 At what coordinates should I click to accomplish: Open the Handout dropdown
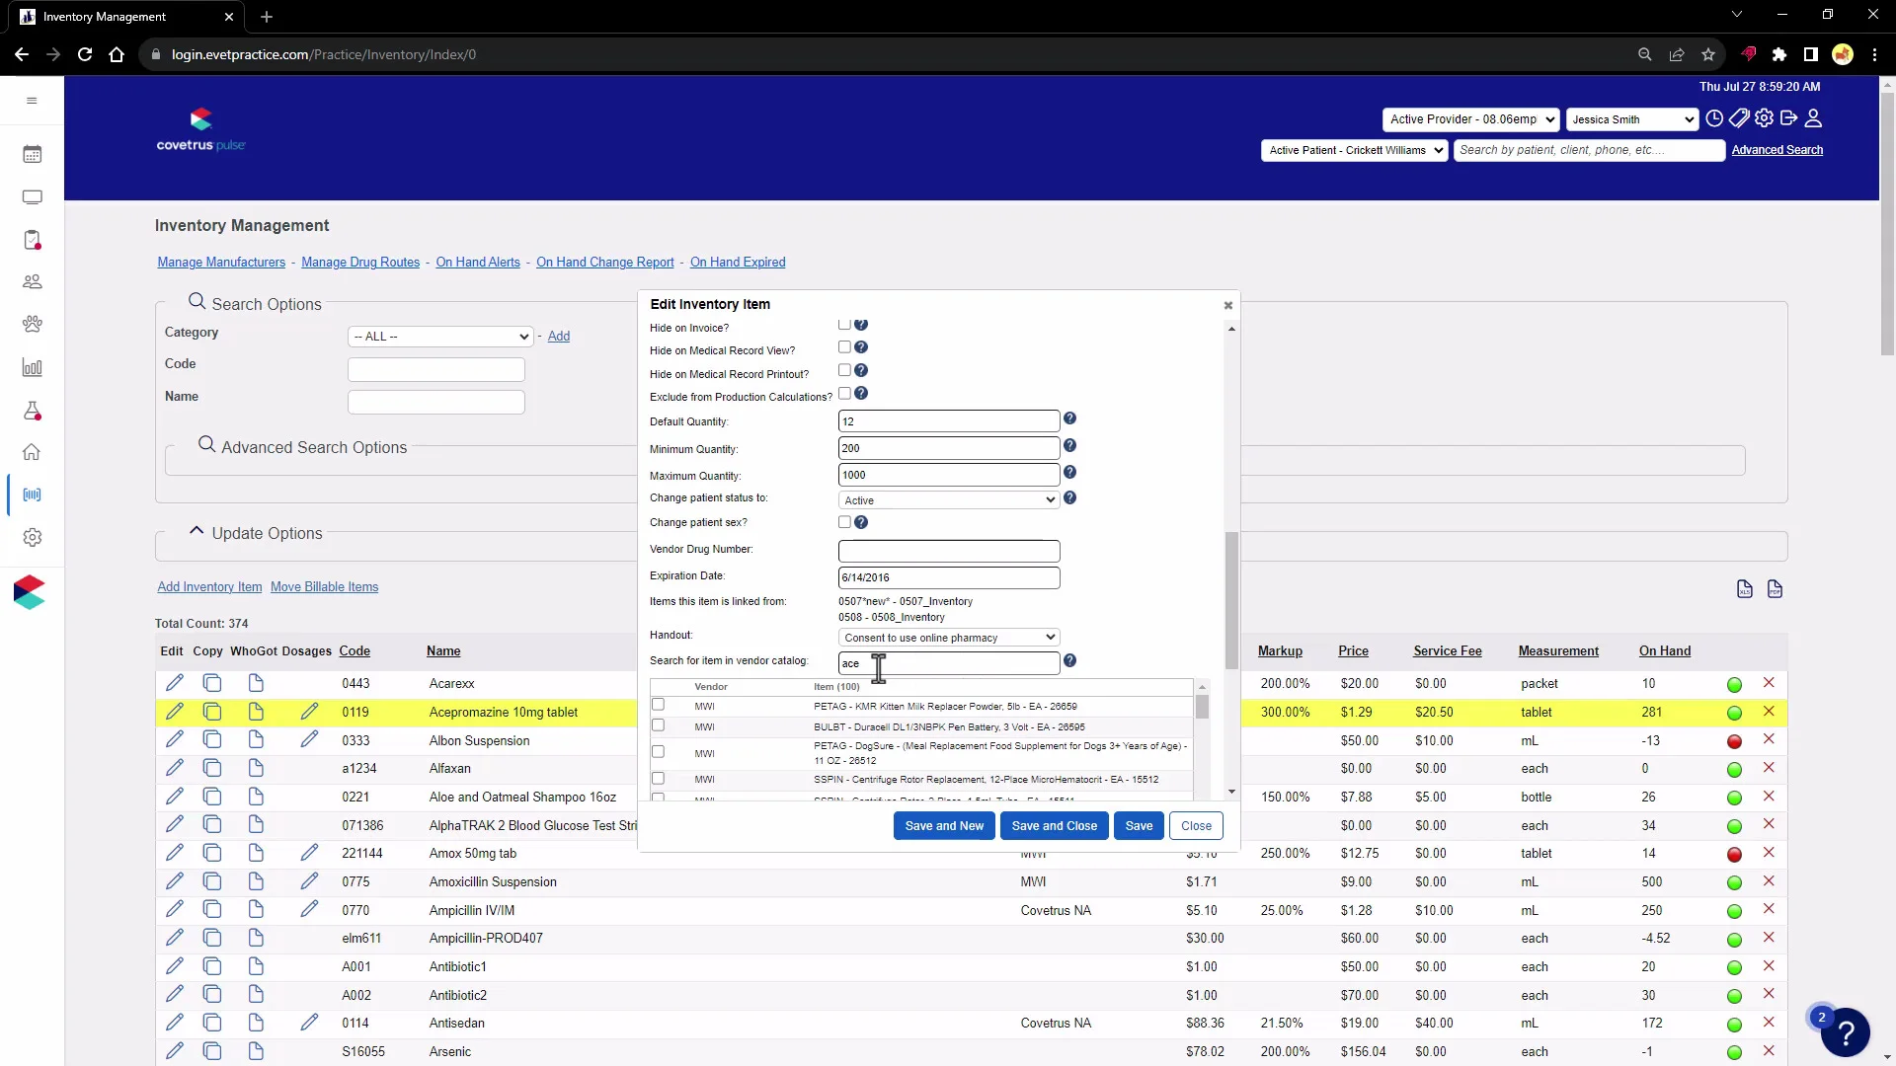948,638
